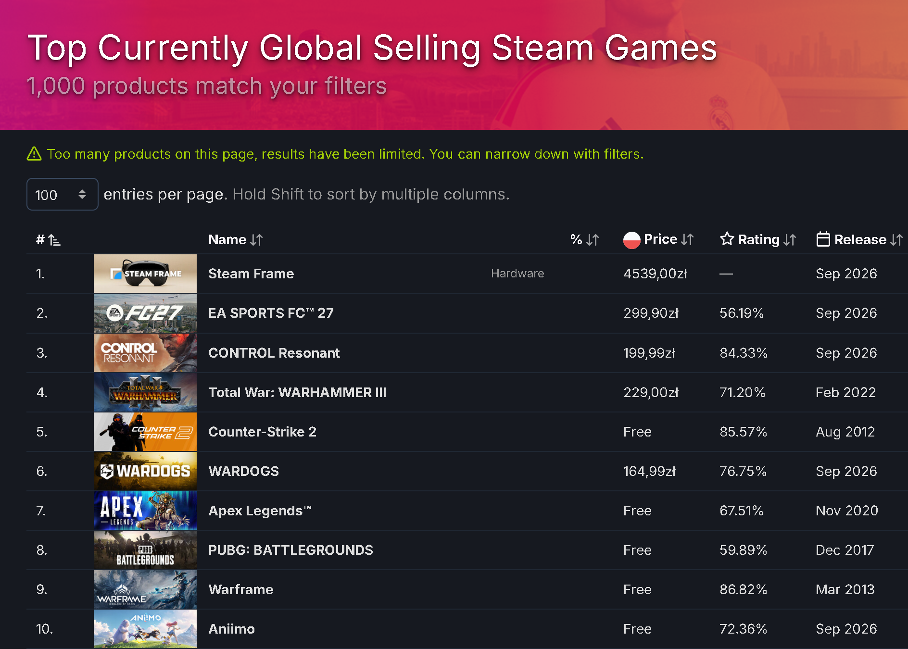908x649 pixels.
Task: Open the CONTROL Resonant thumbnail
Action: click(145, 353)
